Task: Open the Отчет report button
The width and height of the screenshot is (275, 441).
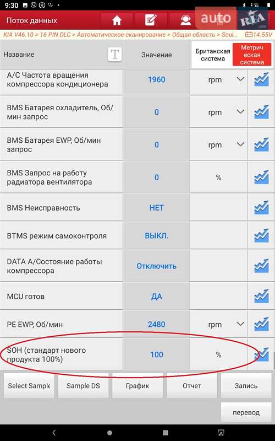Action: click(191, 385)
